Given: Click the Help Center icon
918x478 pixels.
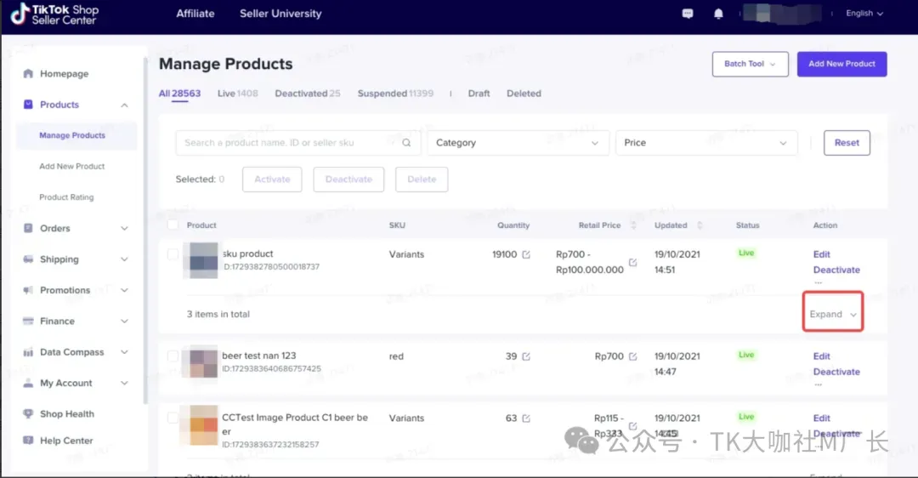Looking at the screenshot, I should [x=28, y=440].
